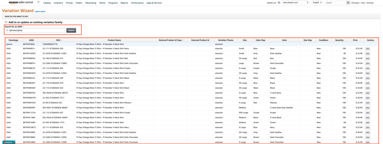Open the Messages link
The image size is (383, 144).
(355, 3)
